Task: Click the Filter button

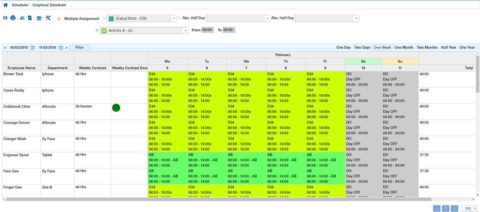Action: 80,48
